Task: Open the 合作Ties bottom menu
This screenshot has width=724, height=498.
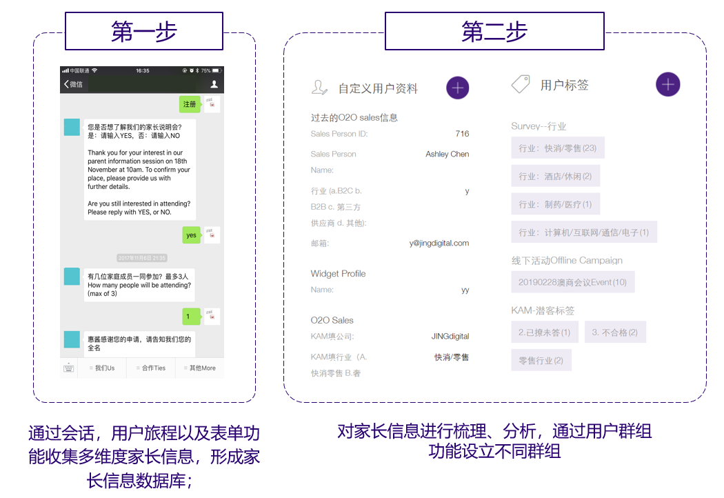Action: (x=151, y=368)
